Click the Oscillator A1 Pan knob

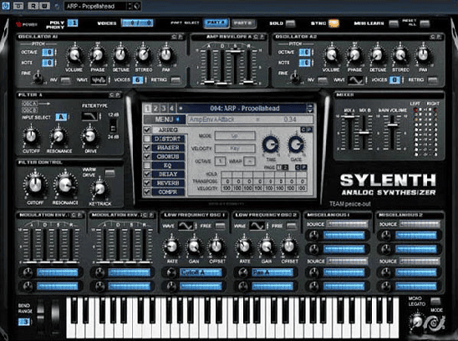[x=166, y=54]
